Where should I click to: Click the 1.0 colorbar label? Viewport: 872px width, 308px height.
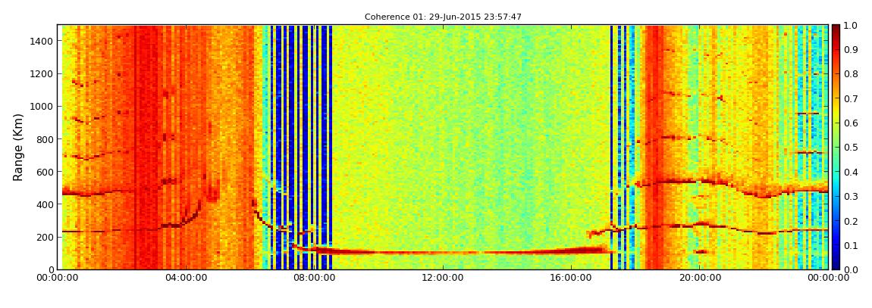coord(850,26)
